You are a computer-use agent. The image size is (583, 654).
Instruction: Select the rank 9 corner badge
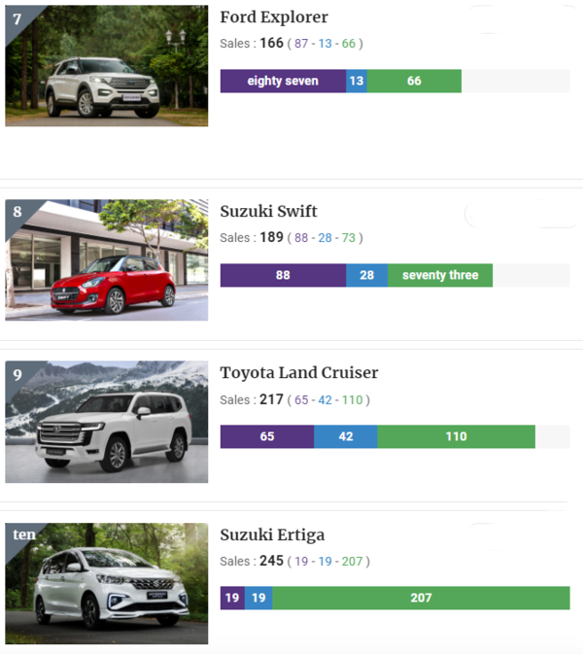pos(17,374)
